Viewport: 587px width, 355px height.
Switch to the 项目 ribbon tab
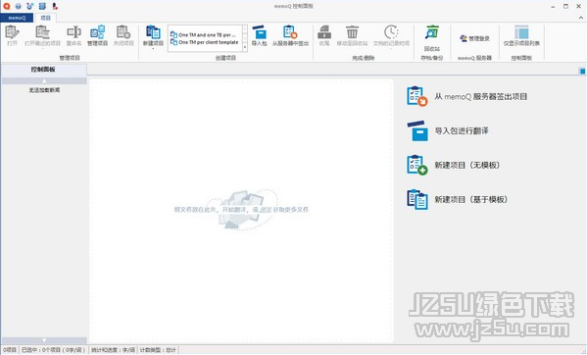[45, 18]
